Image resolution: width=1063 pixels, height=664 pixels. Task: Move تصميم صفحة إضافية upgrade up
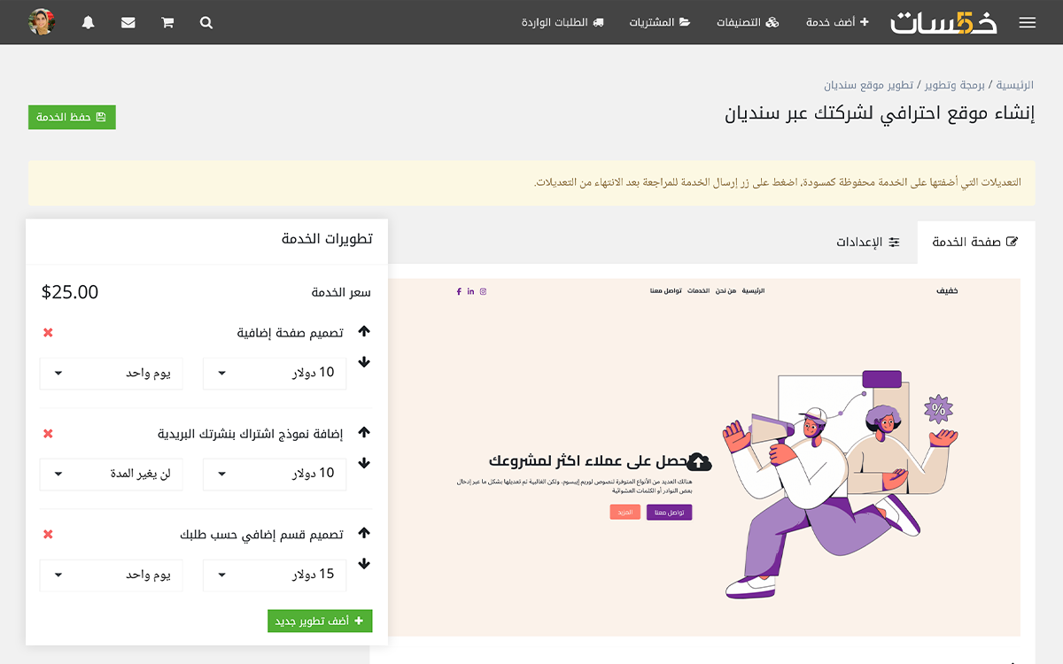point(364,332)
